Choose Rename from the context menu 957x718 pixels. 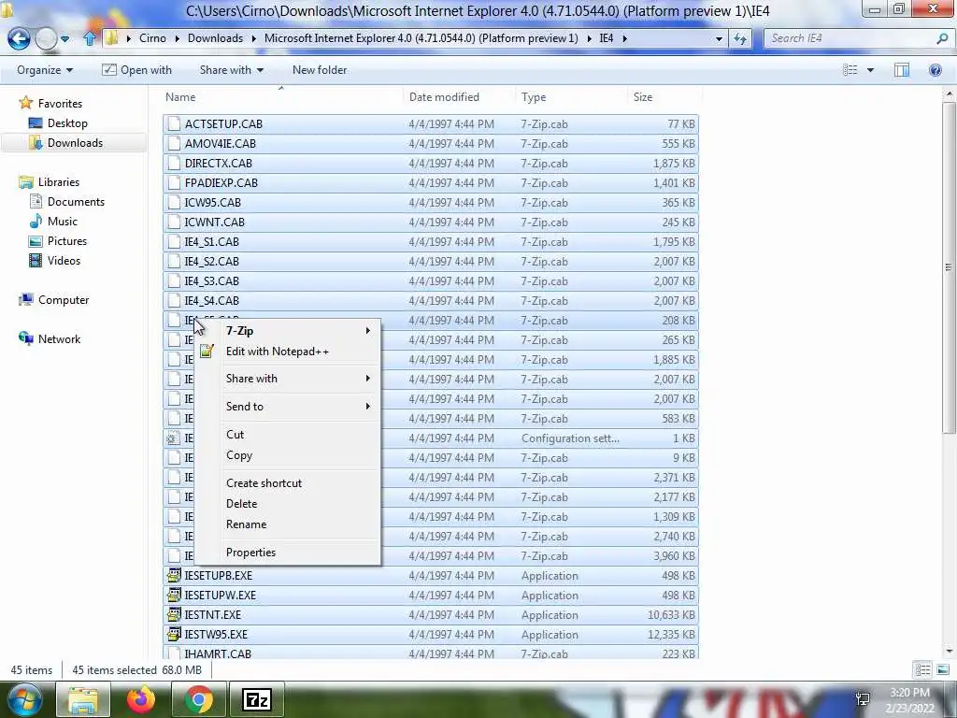click(x=288, y=524)
